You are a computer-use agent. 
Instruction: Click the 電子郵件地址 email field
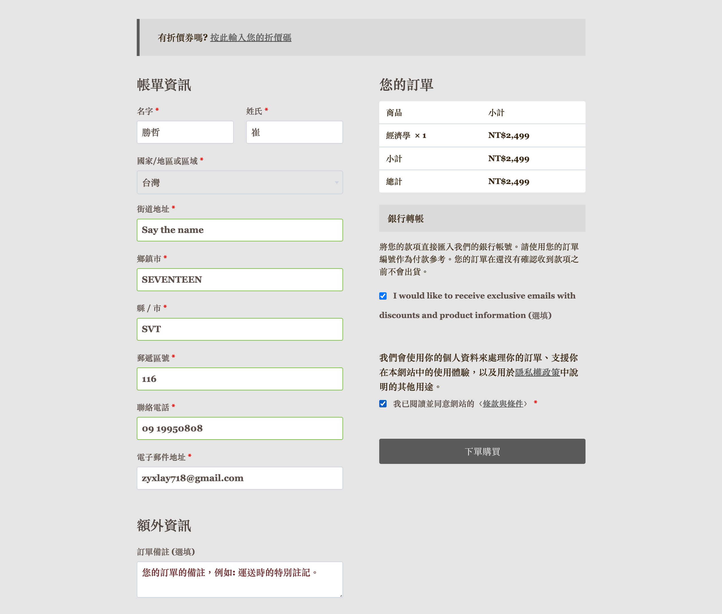tap(240, 478)
